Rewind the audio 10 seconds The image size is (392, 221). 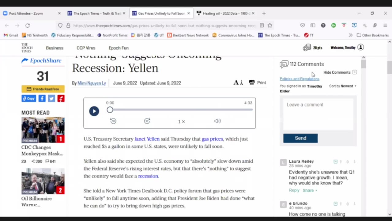[x=113, y=121]
